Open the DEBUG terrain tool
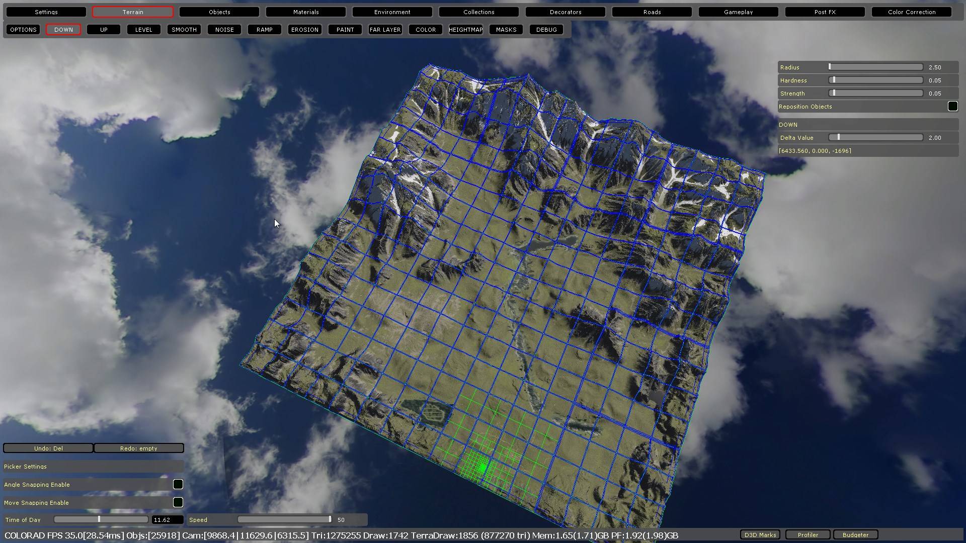Image resolution: width=966 pixels, height=543 pixels. pyautogui.click(x=546, y=30)
